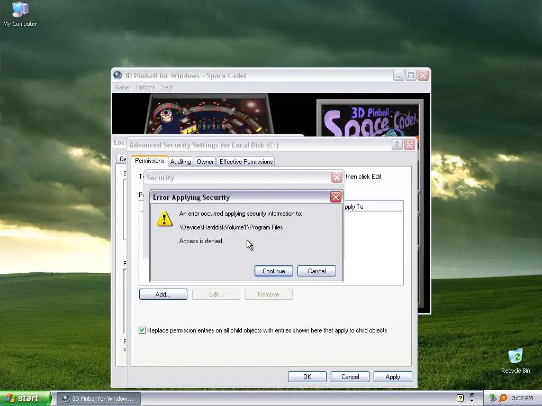This screenshot has height=406, width=542.
Task: Open the Help menu in 3D Pinball
Action: click(x=167, y=87)
